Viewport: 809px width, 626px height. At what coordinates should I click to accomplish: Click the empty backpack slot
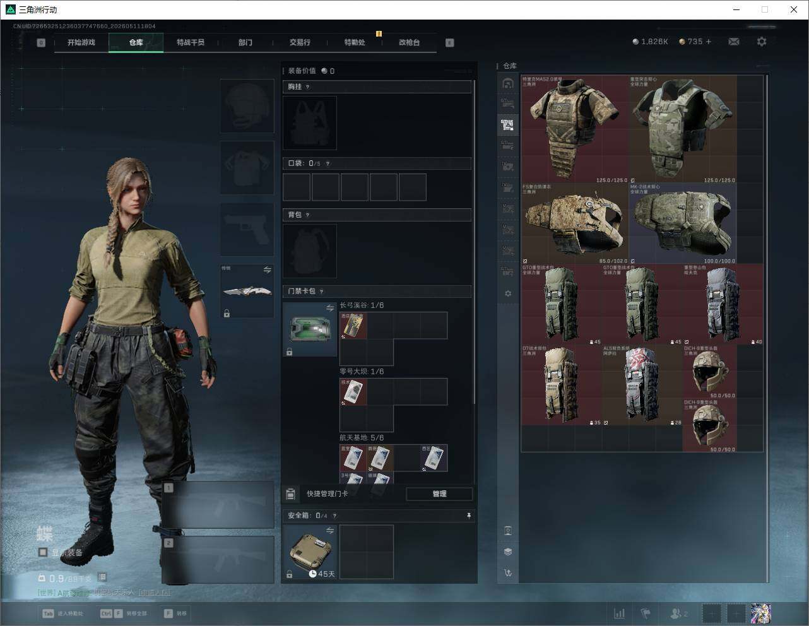coord(310,251)
